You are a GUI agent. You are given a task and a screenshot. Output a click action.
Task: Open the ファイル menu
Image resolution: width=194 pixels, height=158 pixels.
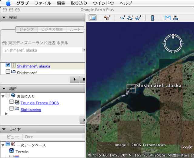pyautogui.click(x=43, y=3)
